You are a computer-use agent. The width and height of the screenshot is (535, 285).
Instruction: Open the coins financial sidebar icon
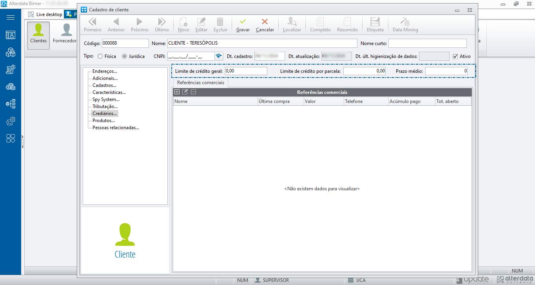pos(11,87)
